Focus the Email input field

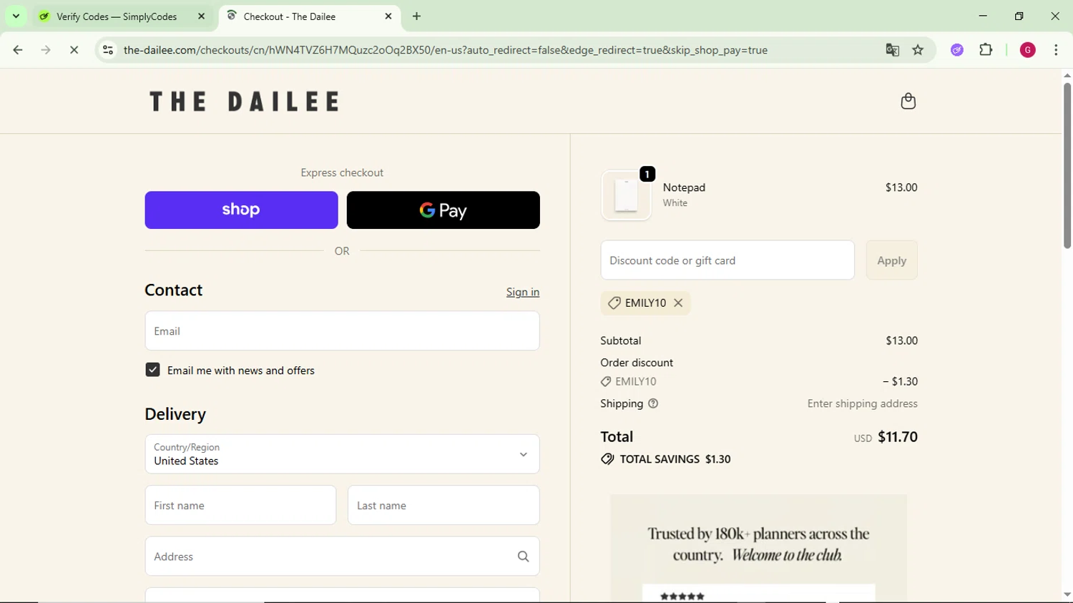(342, 331)
